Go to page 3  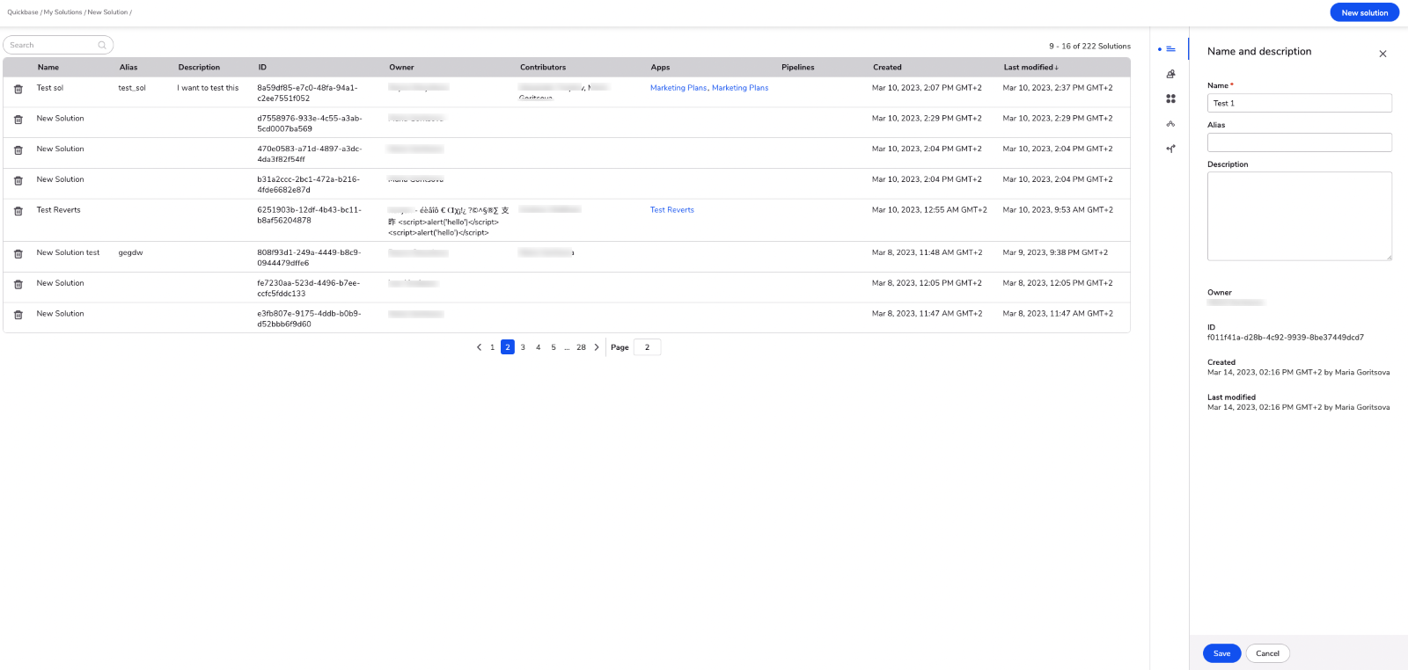pyautogui.click(x=523, y=347)
